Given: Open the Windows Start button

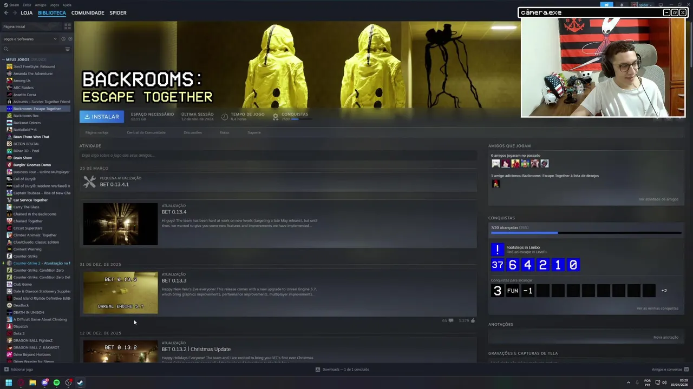Looking at the screenshot, I should [8, 383].
